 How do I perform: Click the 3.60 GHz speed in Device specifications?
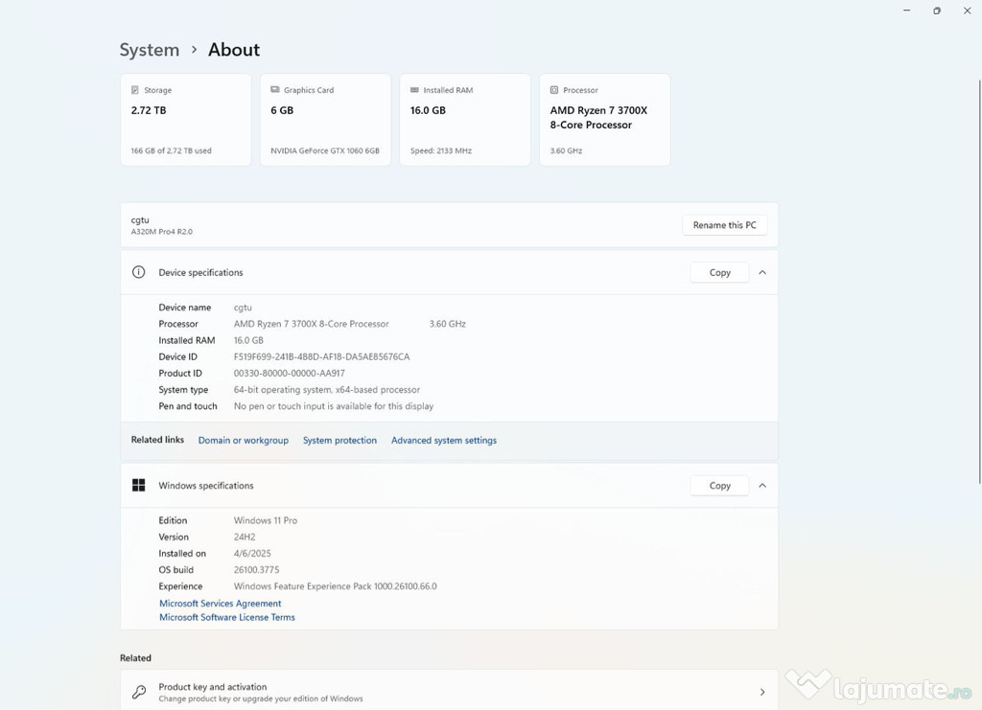tap(448, 324)
